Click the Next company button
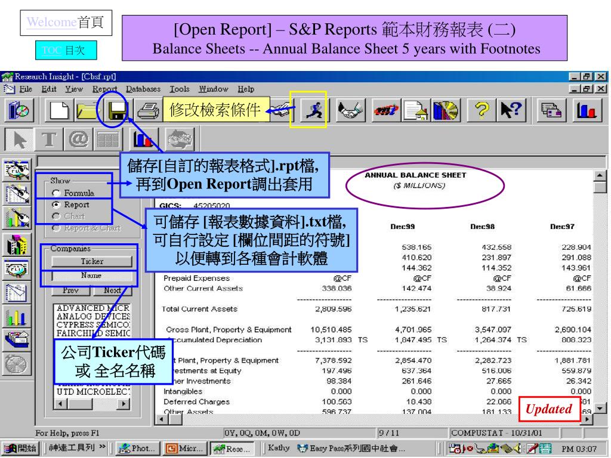The width and height of the screenshot is (611, 458). coord(112,290)
